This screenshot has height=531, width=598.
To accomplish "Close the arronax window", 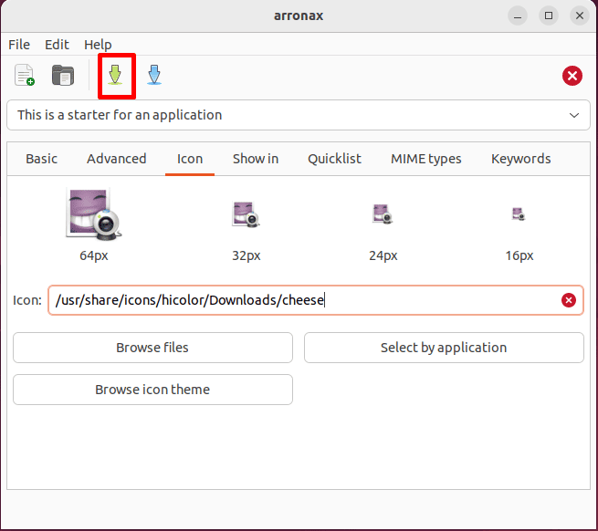I will [x=580, y=16].
